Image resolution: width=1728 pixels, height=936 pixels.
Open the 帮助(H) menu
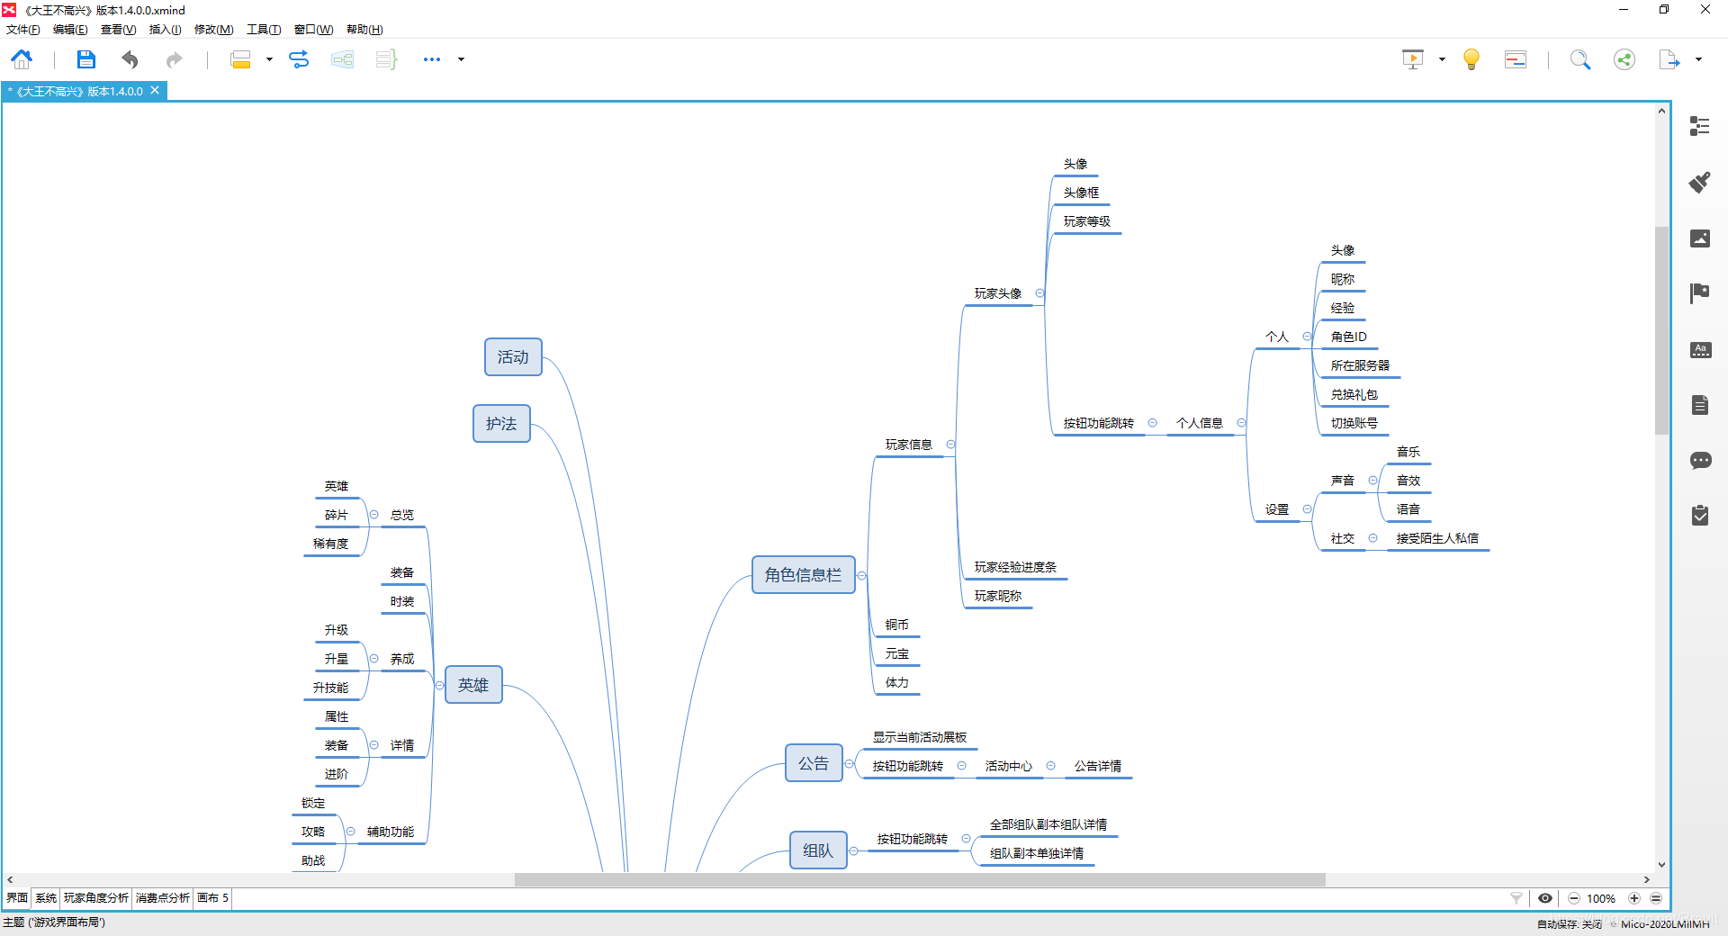click(364, 30)
